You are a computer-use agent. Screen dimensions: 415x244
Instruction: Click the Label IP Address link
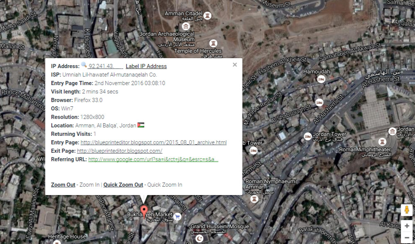tap(146, 66)
